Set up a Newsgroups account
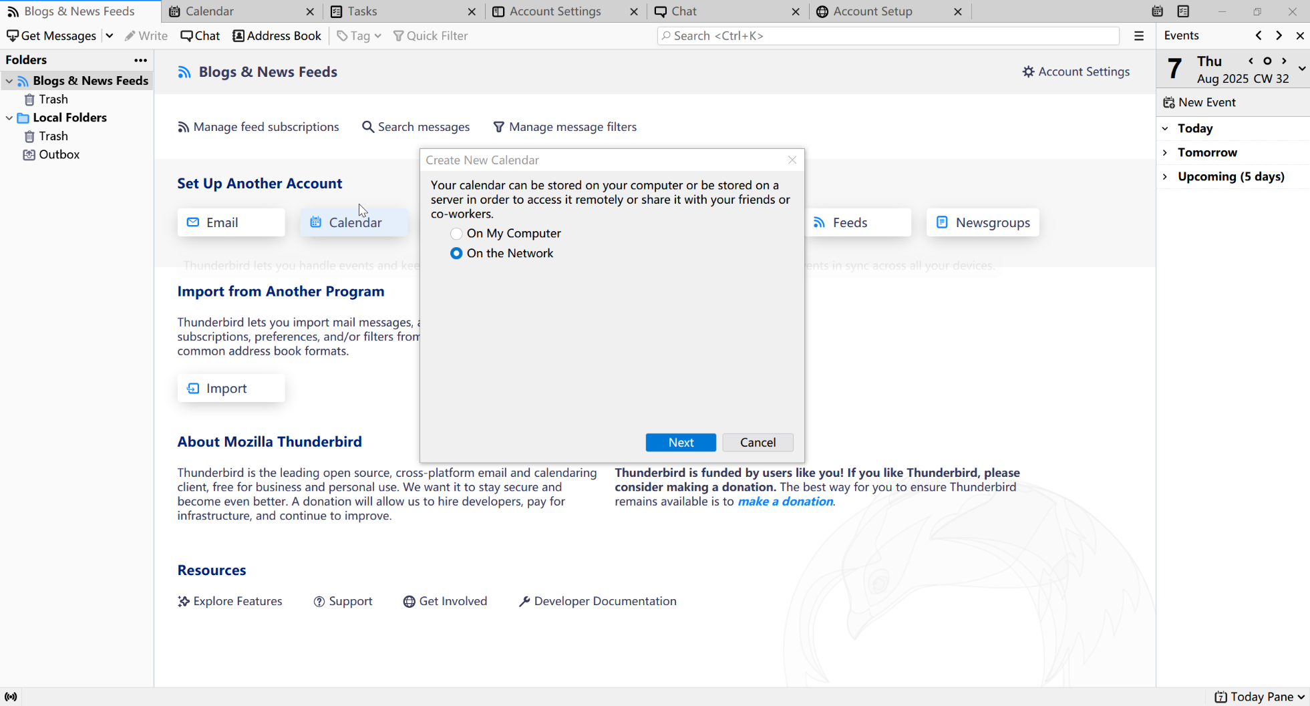 tap(983, 222)
